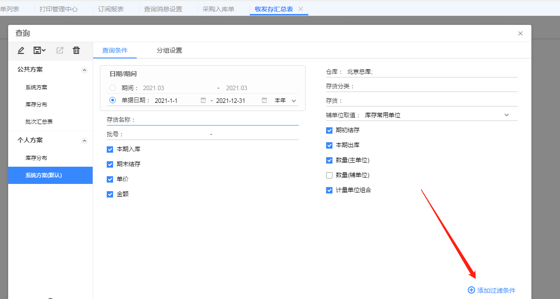Image resolution: width=560 pixels, height=299 pixels.
Task: Open 查询消息设置 tab
Action: tap(163, 9)
